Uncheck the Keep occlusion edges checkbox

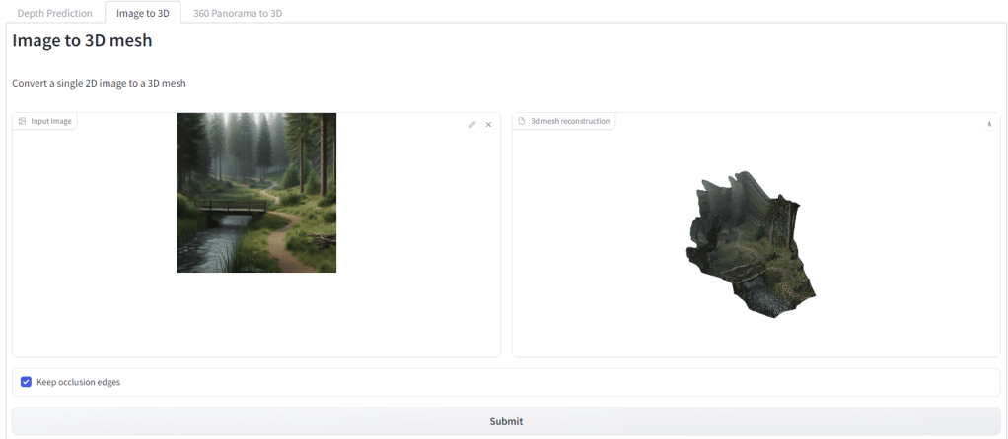[26, 382]
